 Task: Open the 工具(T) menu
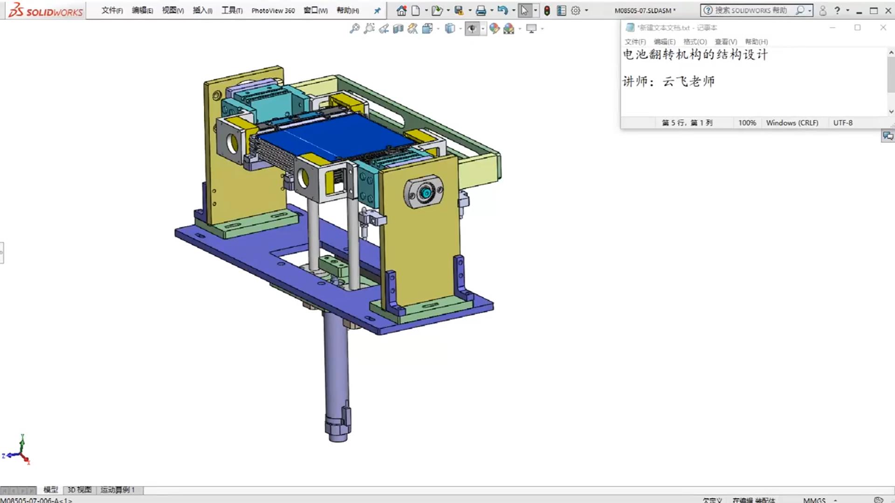(232, 10)
